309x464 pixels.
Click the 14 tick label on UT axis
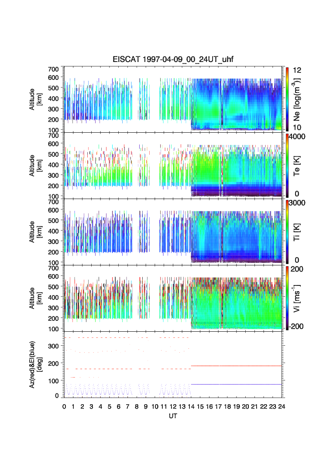pyautogui.click(x=191, y=406)
